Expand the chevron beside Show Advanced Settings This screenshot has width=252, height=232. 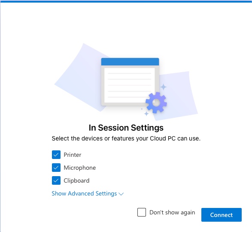pos(121,194)
